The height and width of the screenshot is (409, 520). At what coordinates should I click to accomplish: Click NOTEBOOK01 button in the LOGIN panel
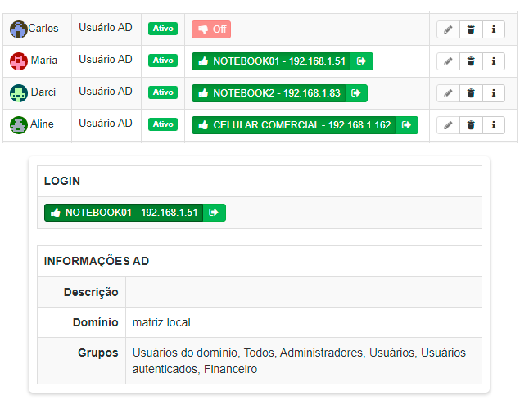[x=124, y=213]
